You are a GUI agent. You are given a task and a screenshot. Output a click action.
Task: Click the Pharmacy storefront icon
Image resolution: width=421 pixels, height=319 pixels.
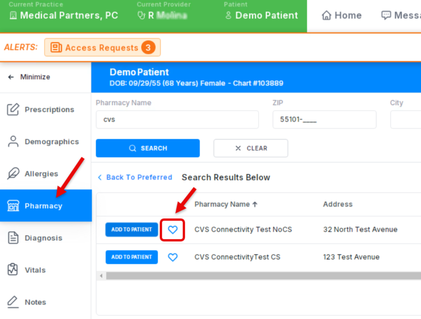click(x=13, y=205)
